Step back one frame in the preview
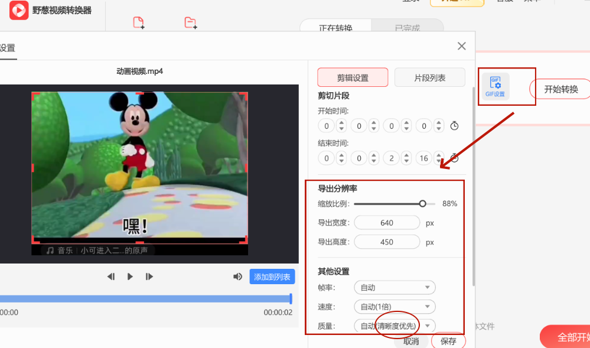 (110, 276)
